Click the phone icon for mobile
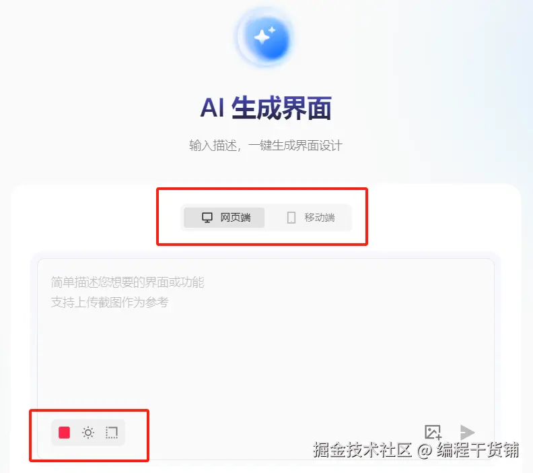 pyautogui.click(x=291, y=218)
